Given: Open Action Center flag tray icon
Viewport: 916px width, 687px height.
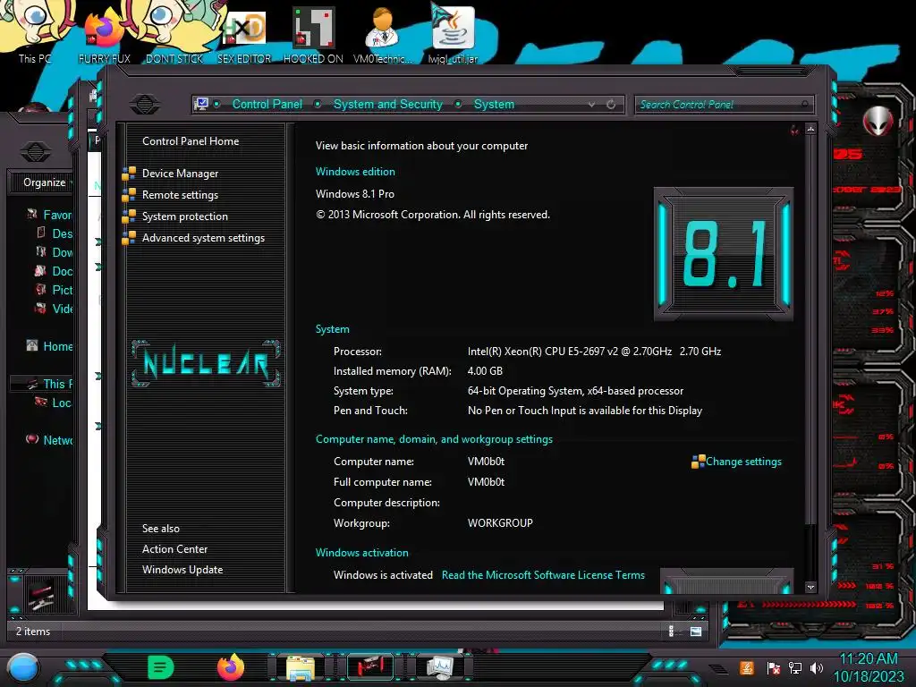Looking at the screenshot, I should [774, 667].
